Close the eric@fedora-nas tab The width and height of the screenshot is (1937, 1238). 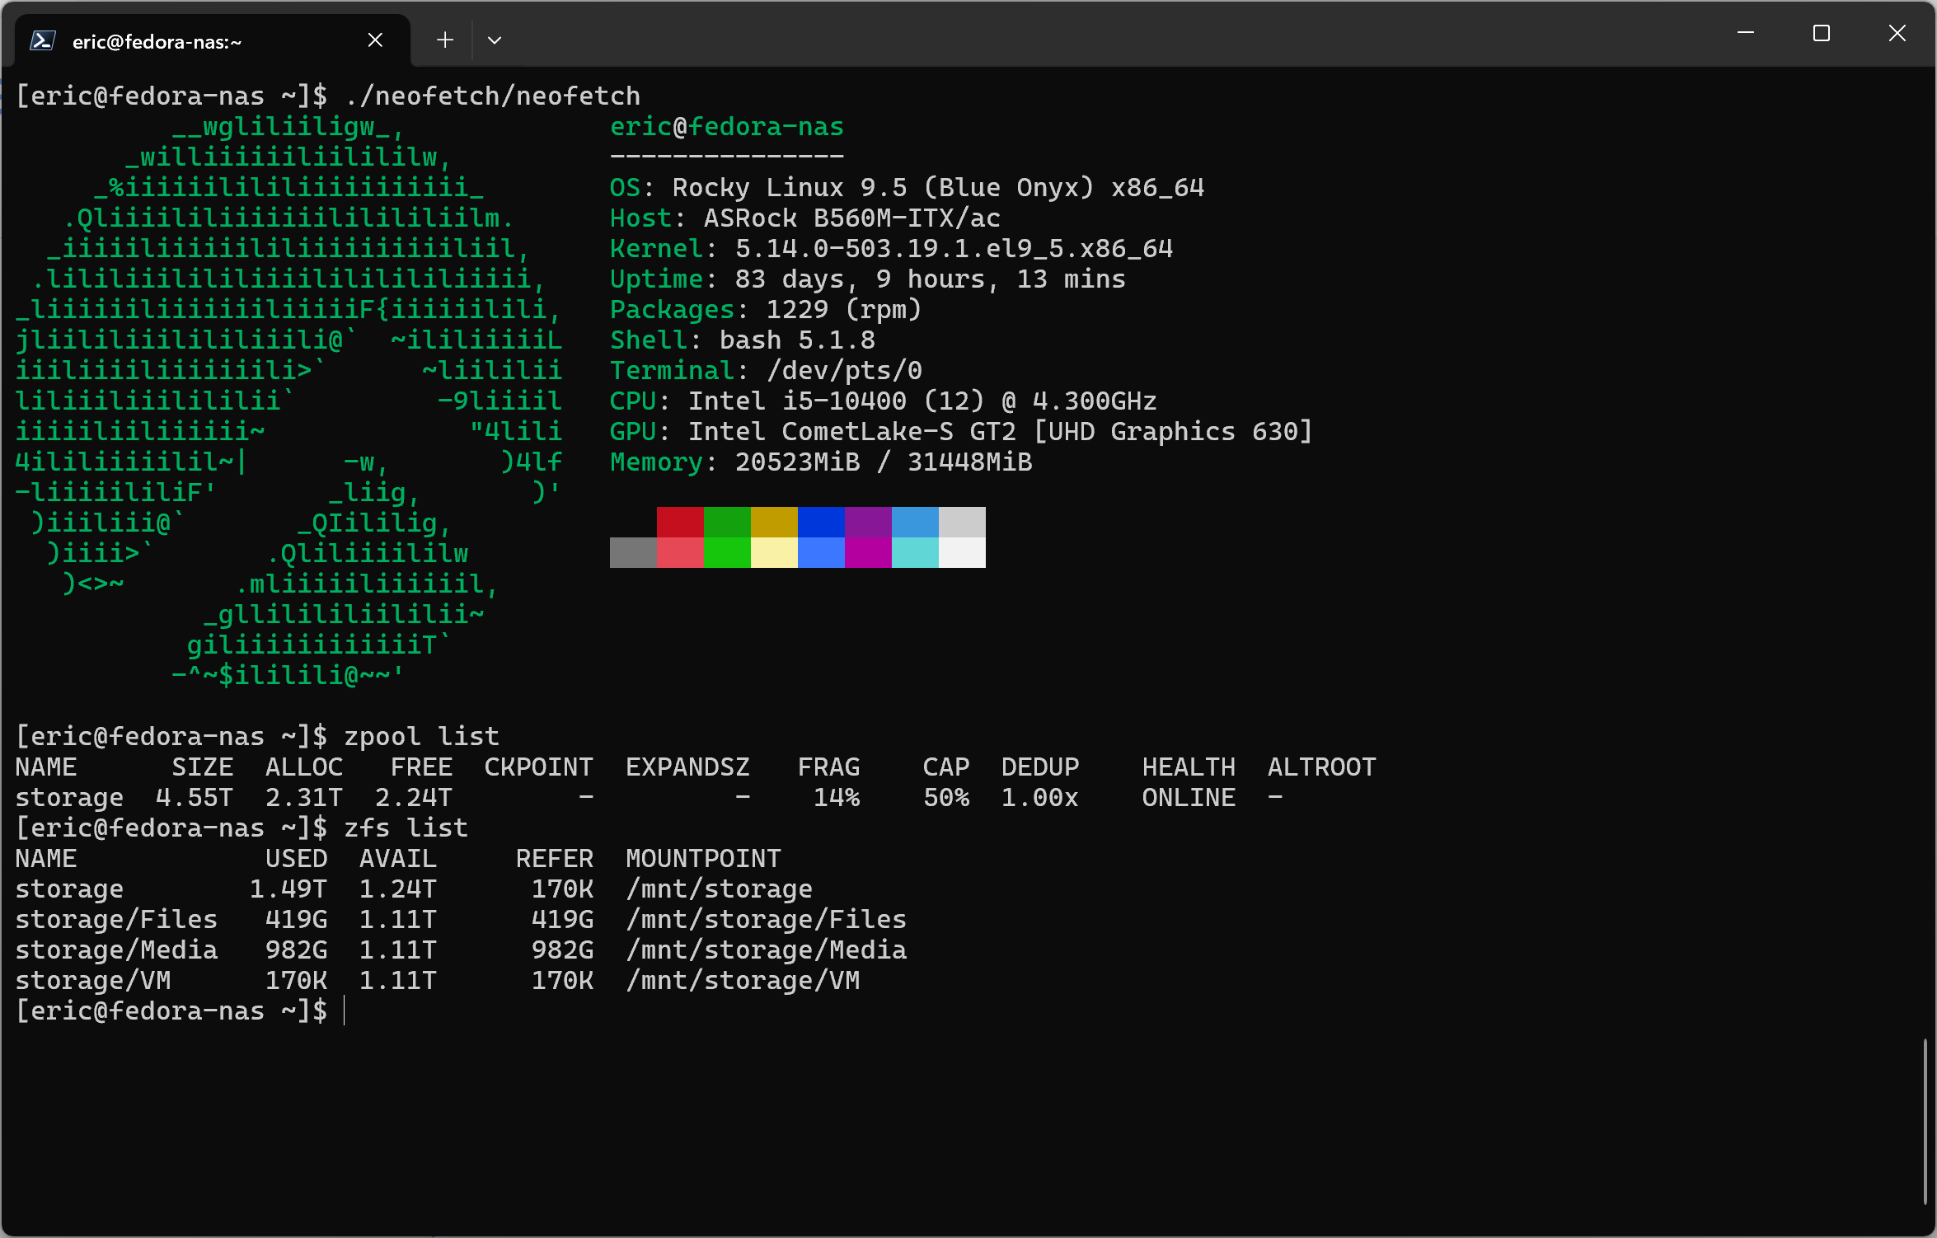(x=375, y=40)
